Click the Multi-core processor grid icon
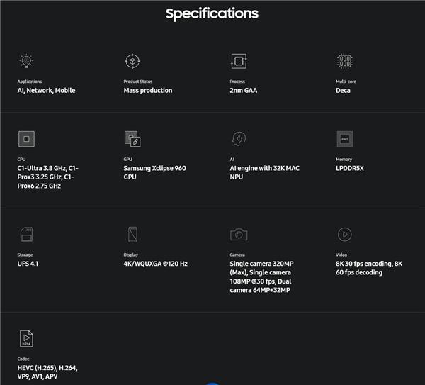 click(344, 61)
